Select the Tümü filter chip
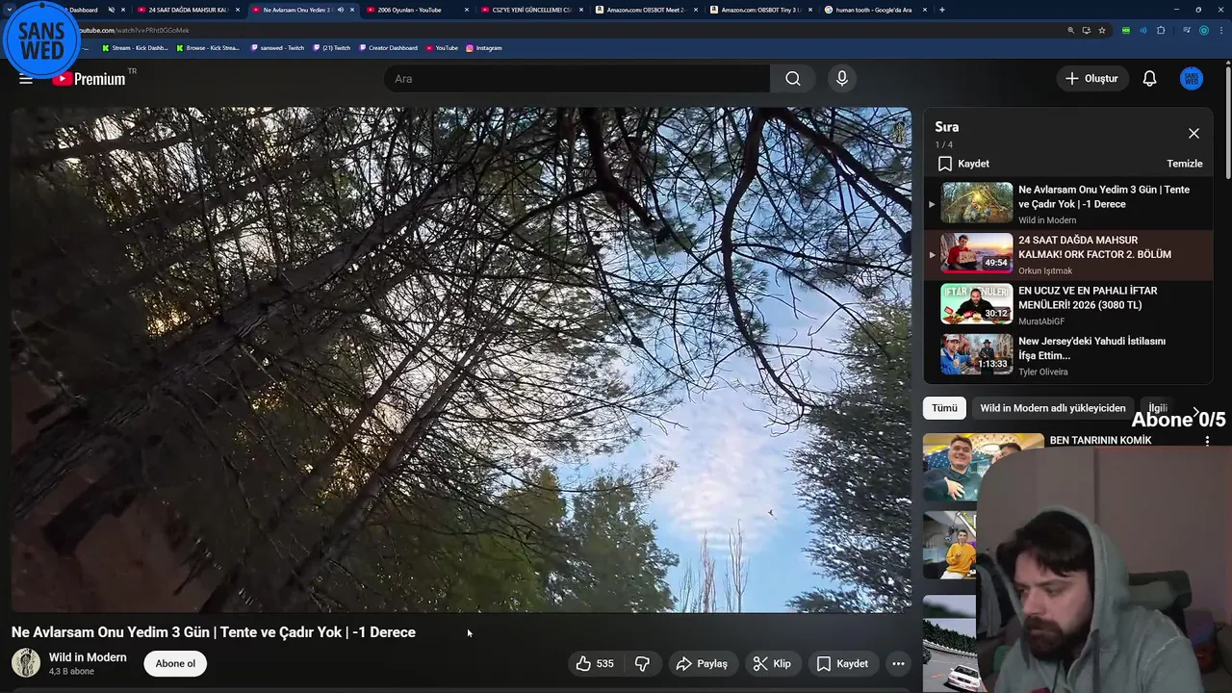The width and height of the screenshot is (1232, 693). pyautogui.click(x=944, y=408)
